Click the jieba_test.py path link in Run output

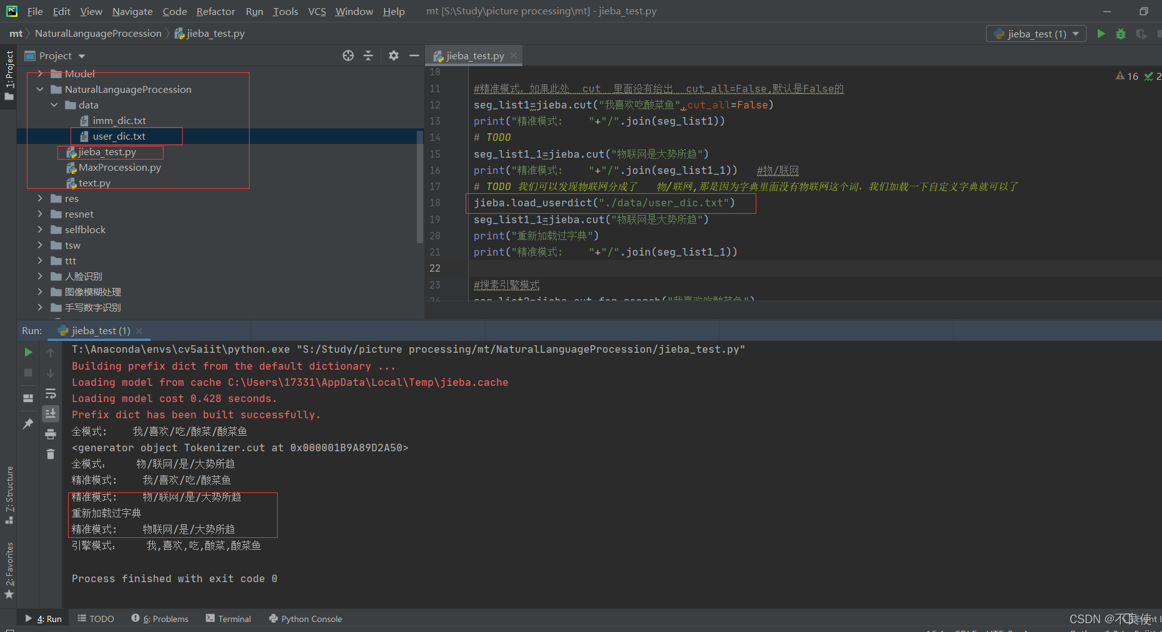521,350
